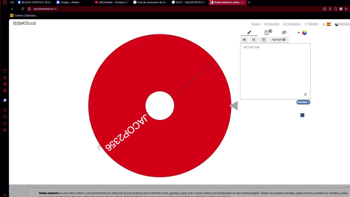Open the AI entries generator icon

click(x=264, y=40)
